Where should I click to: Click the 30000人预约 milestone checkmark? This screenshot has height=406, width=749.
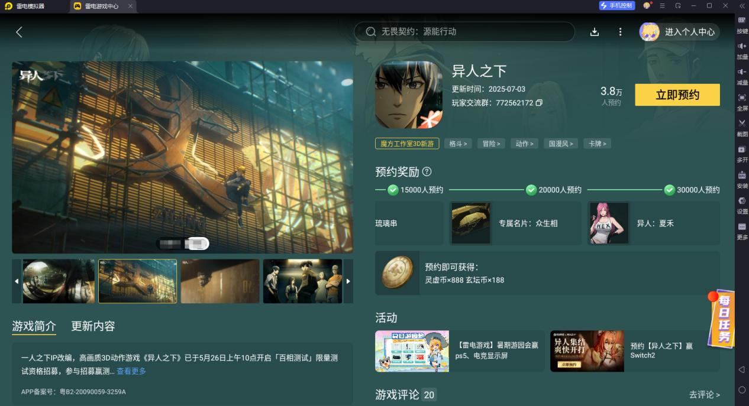670,190
